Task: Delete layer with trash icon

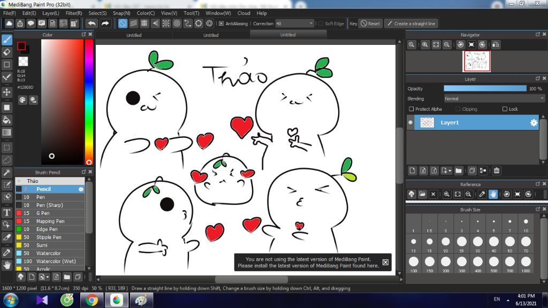Action: coord(497,171)
